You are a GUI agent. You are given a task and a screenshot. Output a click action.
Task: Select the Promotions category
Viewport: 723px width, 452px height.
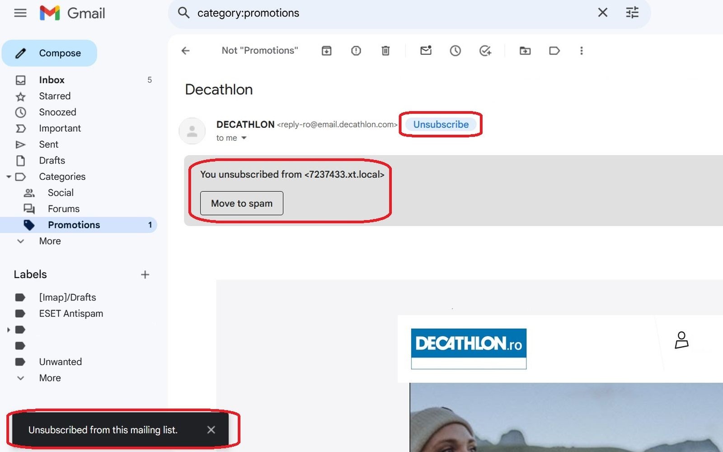pos(79,225)
